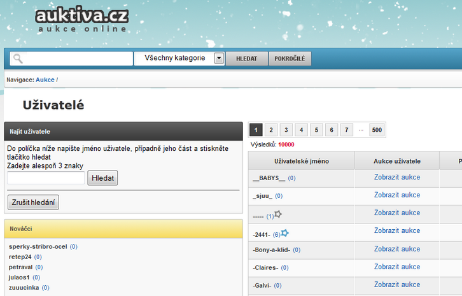Click the Nováčci panel header
This screenshot has height=296, width=462.
(123, 229)
